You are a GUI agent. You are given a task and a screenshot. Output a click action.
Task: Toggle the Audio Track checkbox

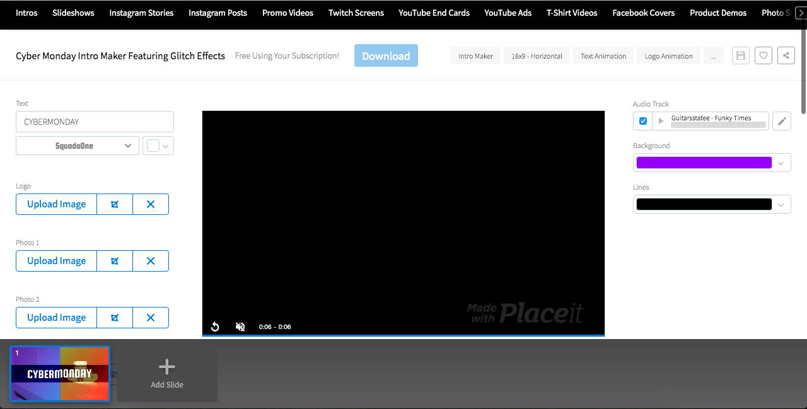(x=643, y=121)
